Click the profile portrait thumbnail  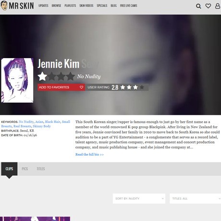(x=17, y=80)
